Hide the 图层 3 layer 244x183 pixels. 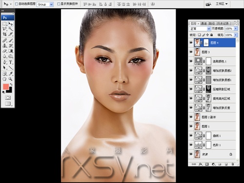tap(191, 52)
